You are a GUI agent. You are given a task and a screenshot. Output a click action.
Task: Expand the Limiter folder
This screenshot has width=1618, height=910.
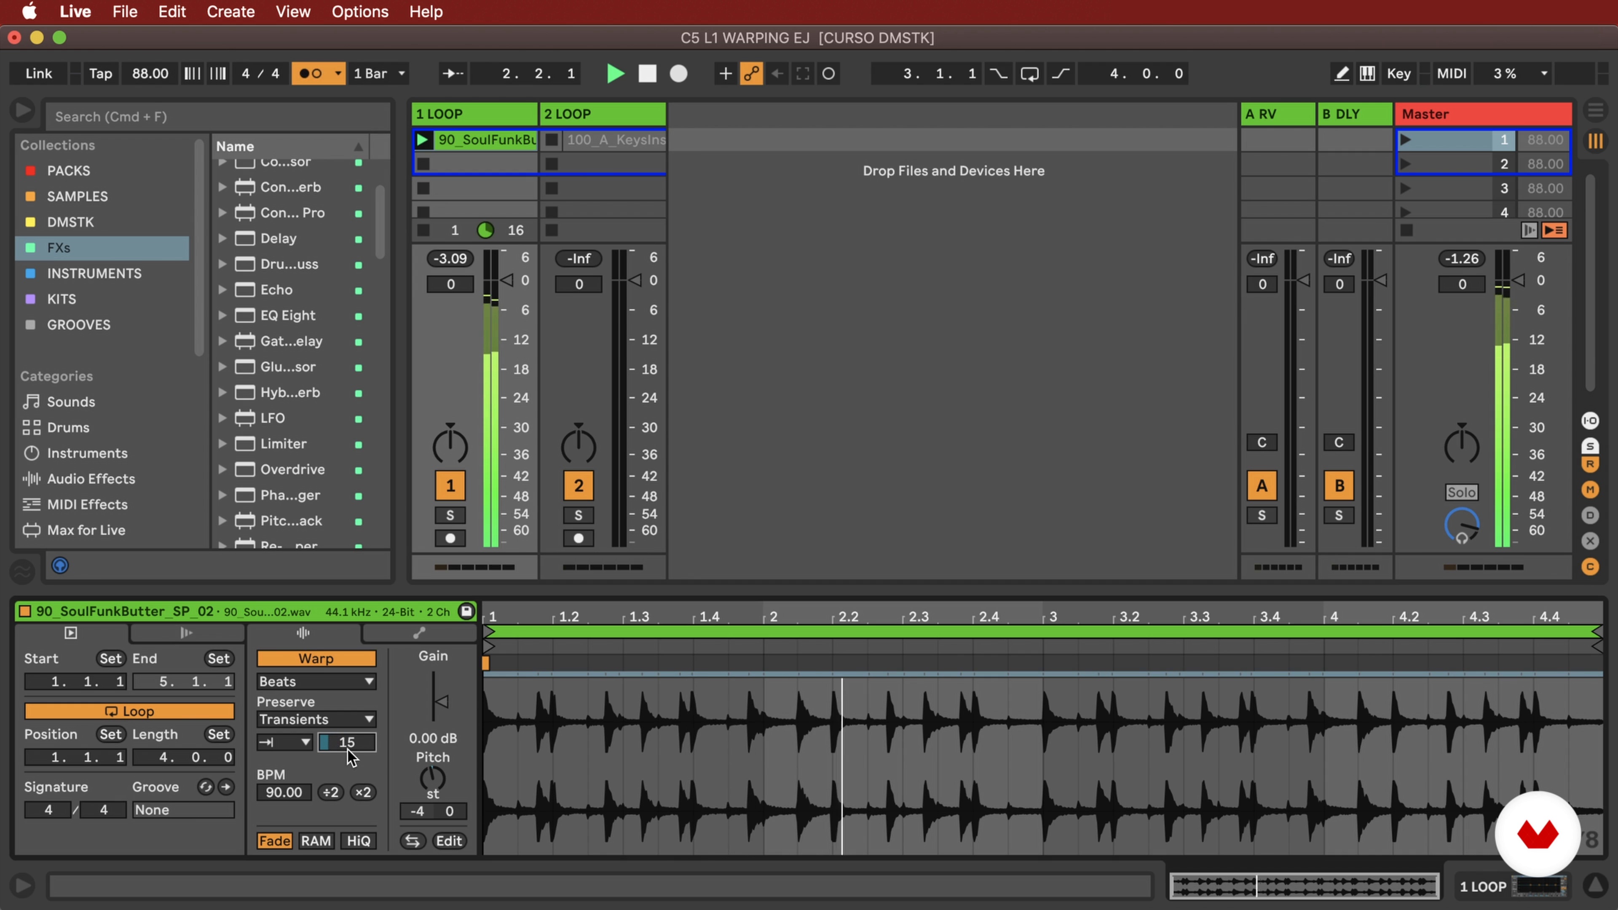click(222, 444)
